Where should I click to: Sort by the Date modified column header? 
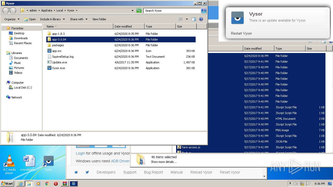(129, 26)
